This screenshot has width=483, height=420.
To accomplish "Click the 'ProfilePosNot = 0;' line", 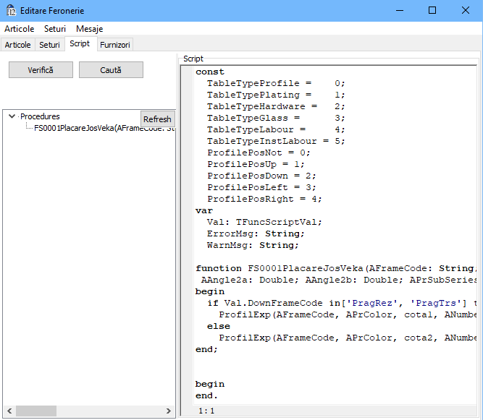I will pyautogui.click(x=259, y=153).
